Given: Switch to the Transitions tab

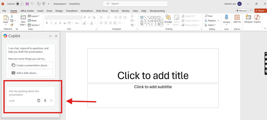Looking at the screenshot, I should tap(72, 11).
